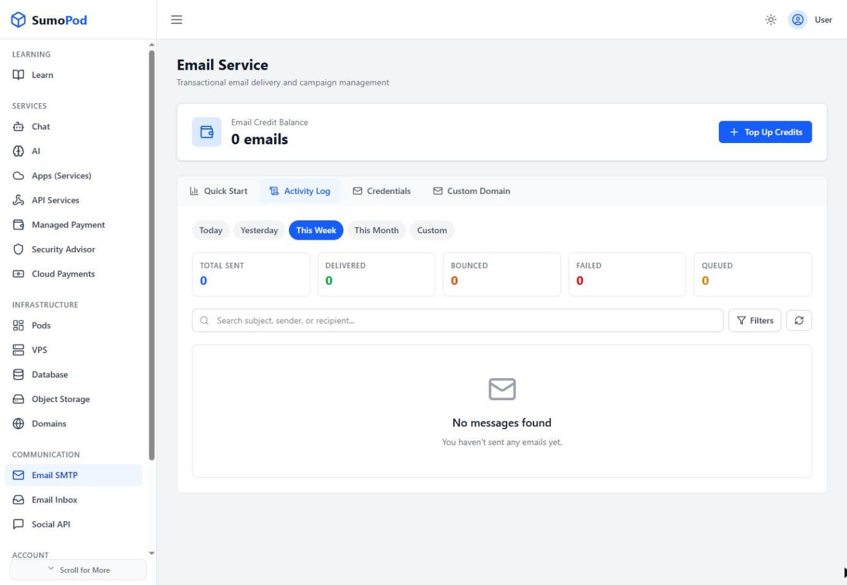Focus the search subject, sender, or recipient field
This screenshot has width=847, height=585.
pyautogui.click(x=458, y=320)
